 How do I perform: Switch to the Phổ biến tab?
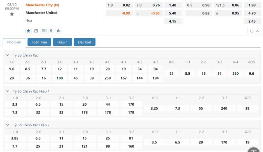click(x=14, y=42)
